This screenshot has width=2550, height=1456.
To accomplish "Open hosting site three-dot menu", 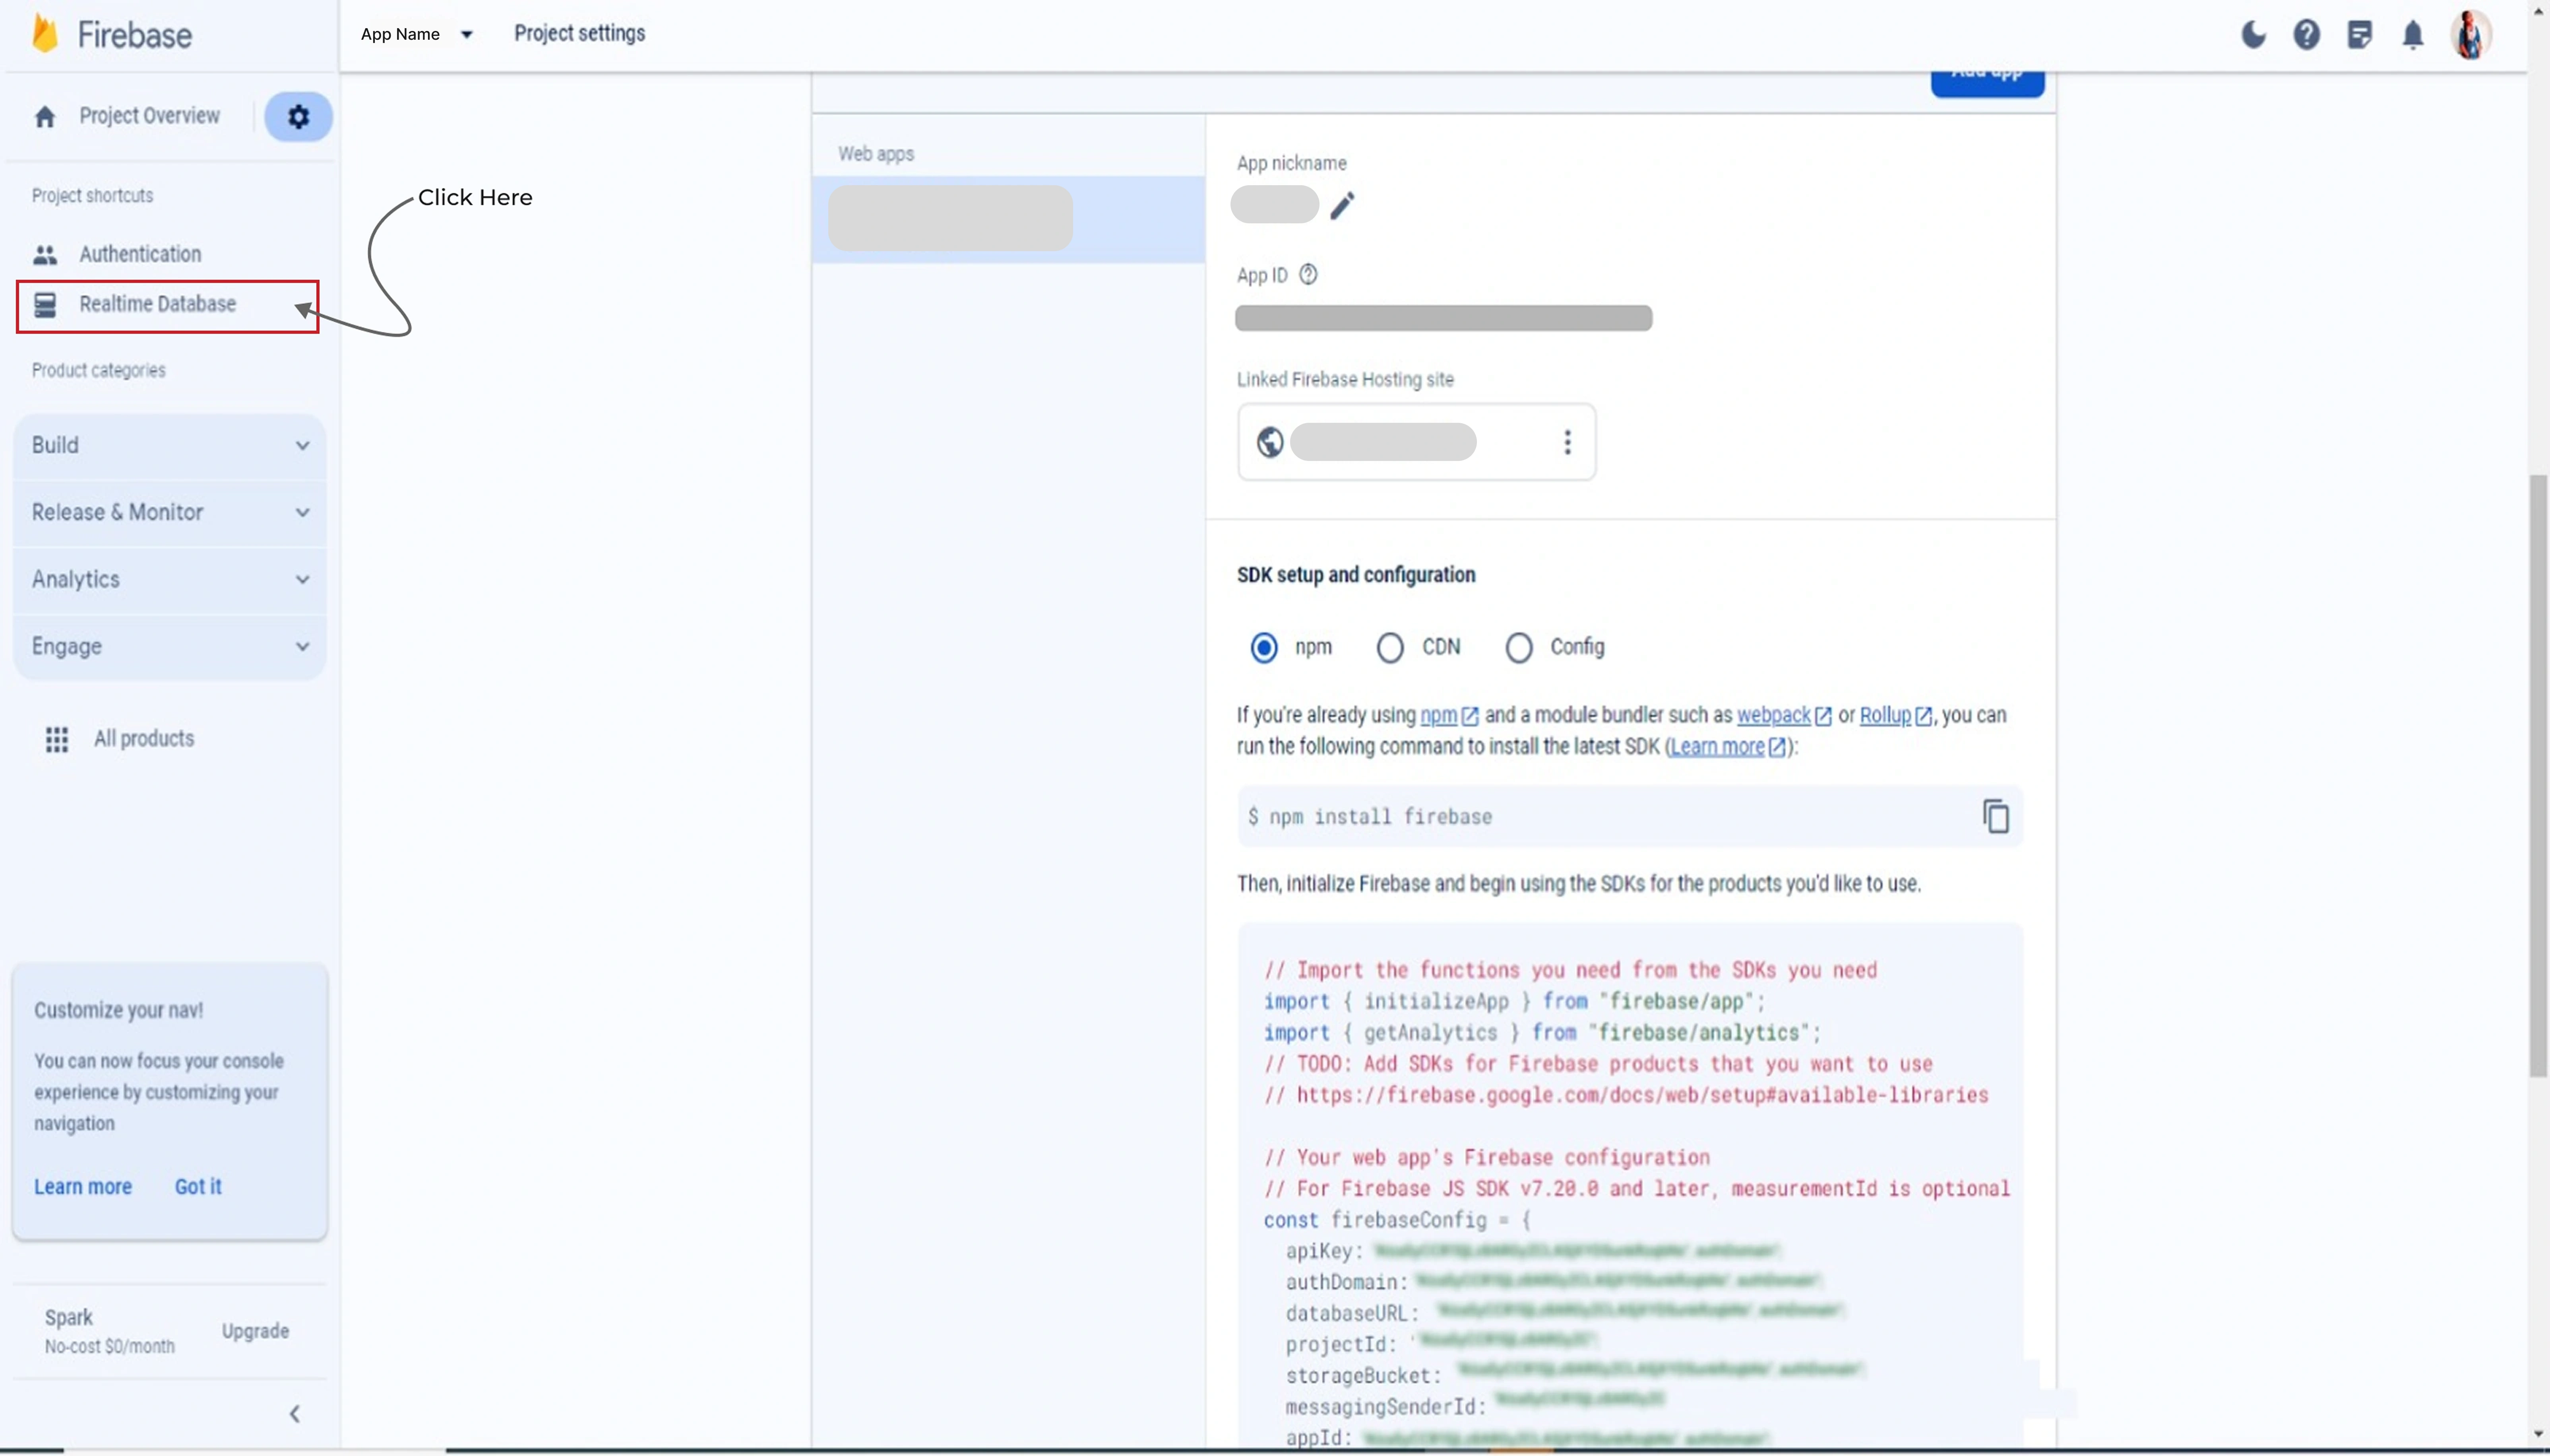I will coord(1567,442).
